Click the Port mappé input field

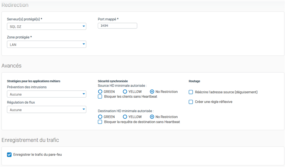tap(117, 26)
